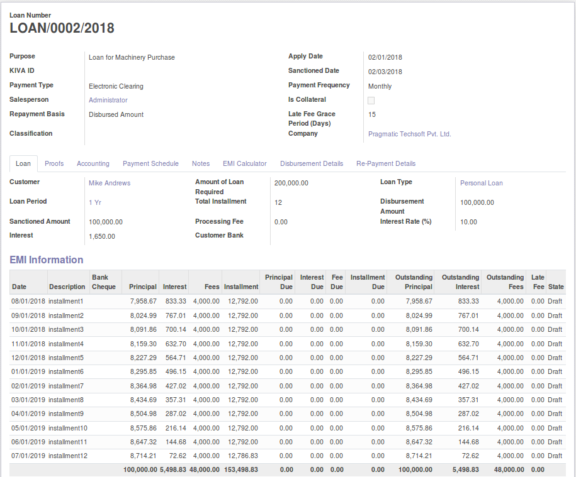Switch to the Loan tab
The image size is (576, 477).
23,163
